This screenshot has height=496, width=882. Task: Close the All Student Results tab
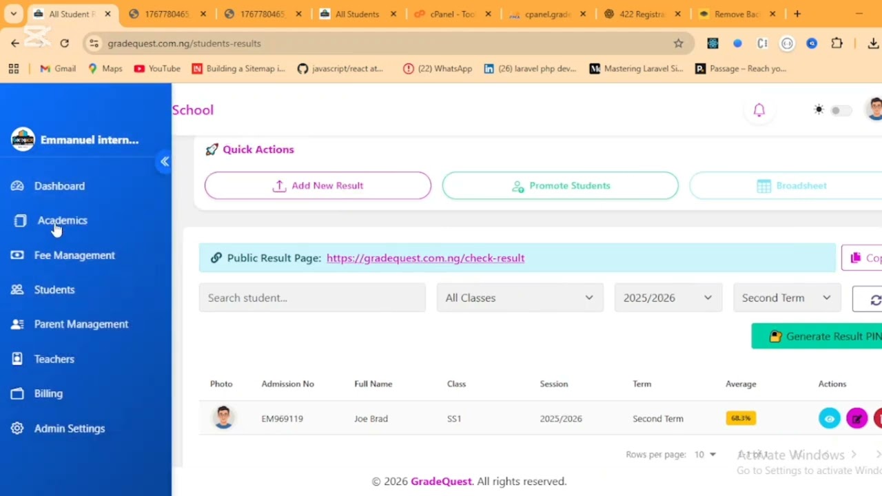[107, 14]
